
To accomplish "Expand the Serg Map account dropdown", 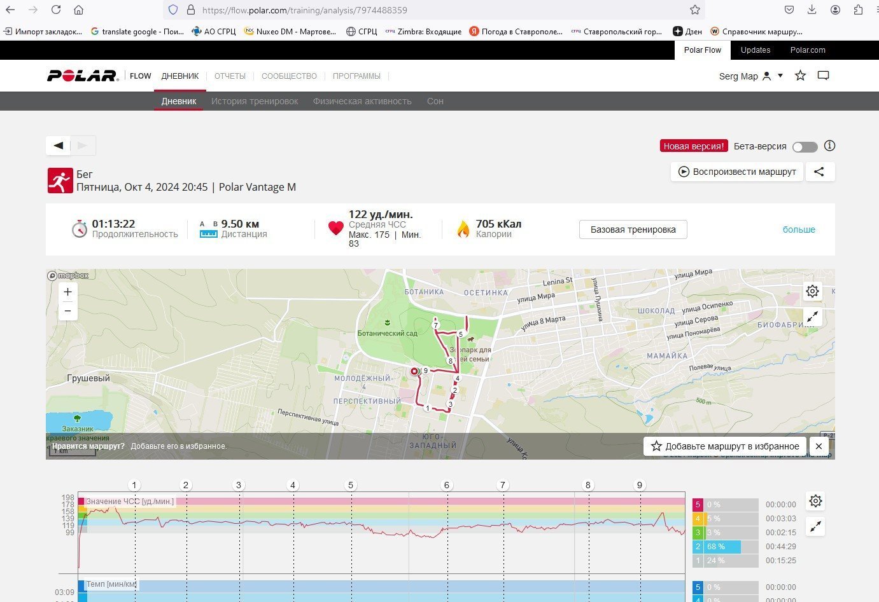I will click(751, 76).
